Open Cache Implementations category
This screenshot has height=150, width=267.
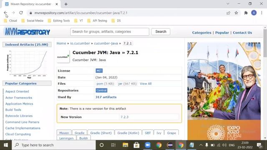click(x=23, y=128)
